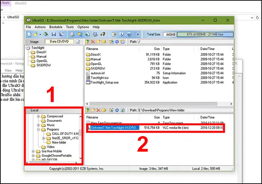Click the Info 'i' toolbar icon

pyautogui.click(x=121, y=34)
